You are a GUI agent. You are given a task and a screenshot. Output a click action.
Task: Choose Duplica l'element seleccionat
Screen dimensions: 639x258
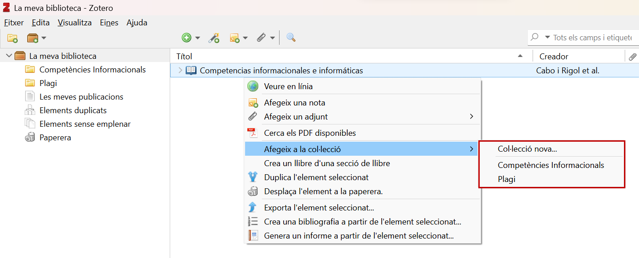(x=363, y=177)
